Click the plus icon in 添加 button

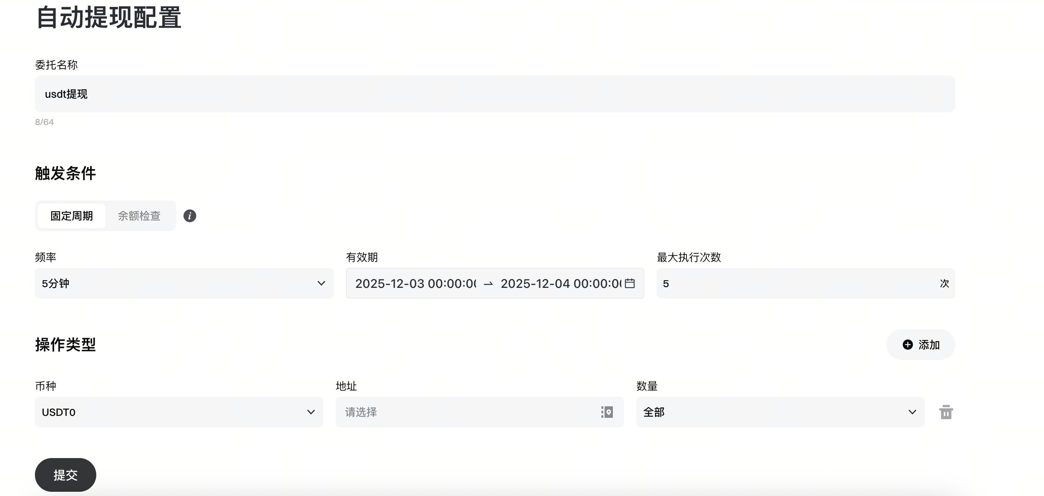(908, 345)
